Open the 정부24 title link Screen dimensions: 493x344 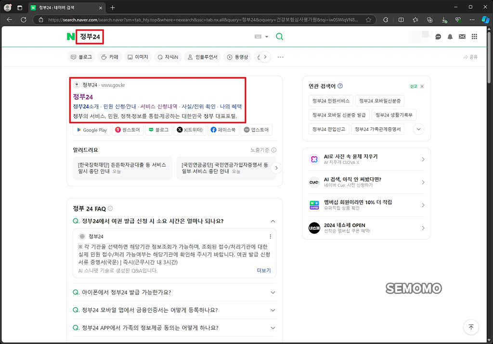pyautogui.click(x=83, y=97)
